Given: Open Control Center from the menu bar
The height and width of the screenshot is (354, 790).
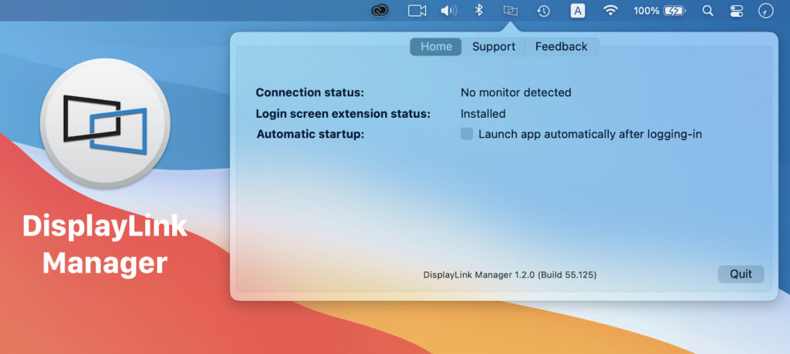Looking at the screenshot, I should click(735, 11).
